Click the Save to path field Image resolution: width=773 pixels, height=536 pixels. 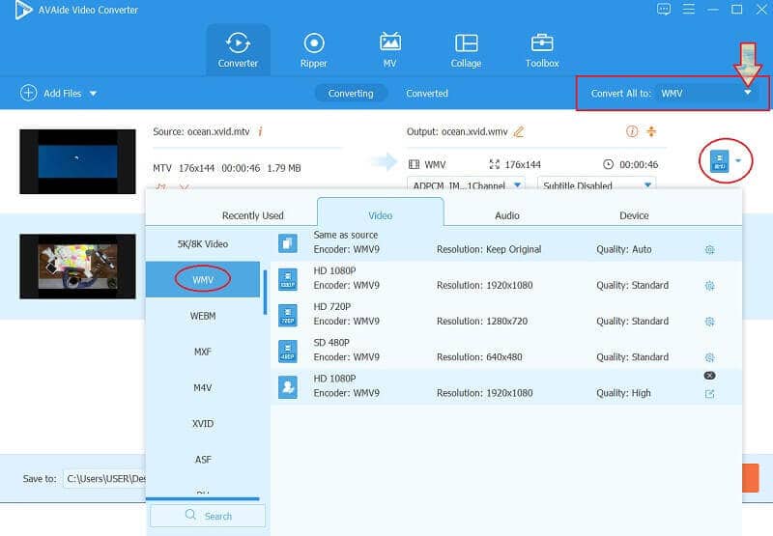(x=104, y=478)
